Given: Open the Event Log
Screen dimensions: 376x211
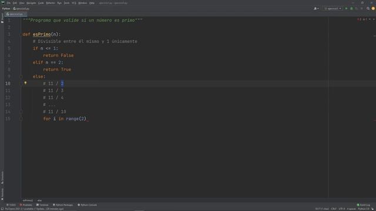Looking at the screenshot, I should (364, 205).
